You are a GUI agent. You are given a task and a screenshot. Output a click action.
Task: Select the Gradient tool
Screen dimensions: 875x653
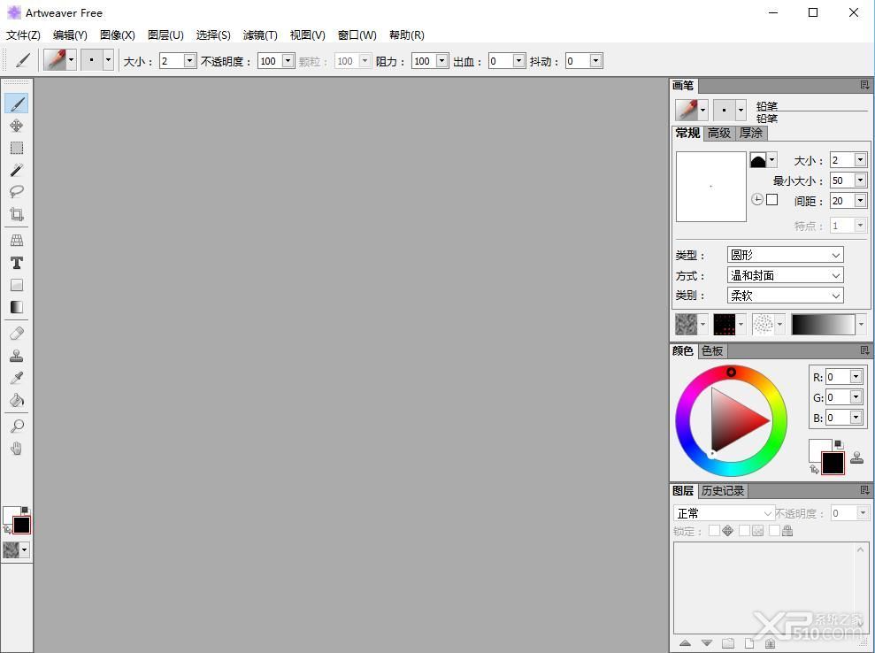pyautogui.click(x=17, y=307)
